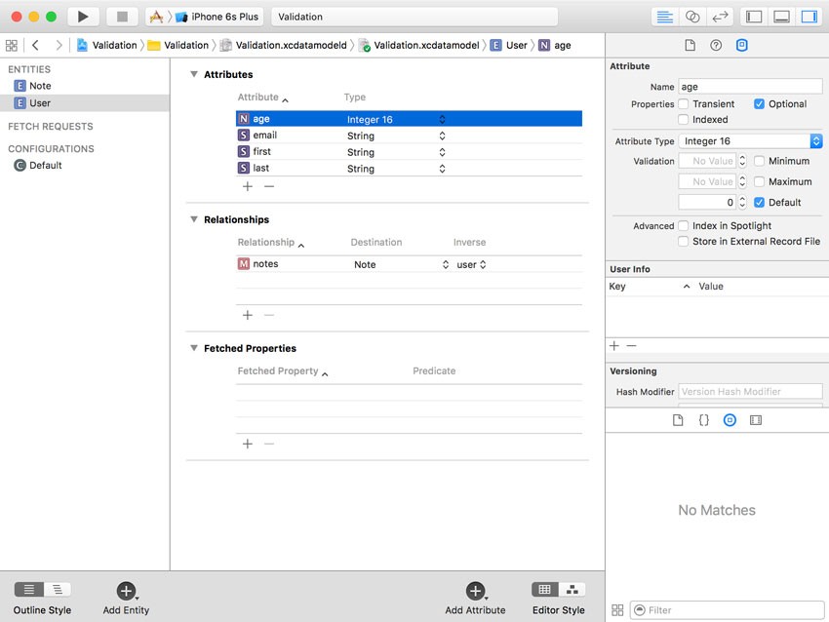This screenshot has width=829, height=622.
Task: Collapse the Attributes section
Action: (194, 74)
